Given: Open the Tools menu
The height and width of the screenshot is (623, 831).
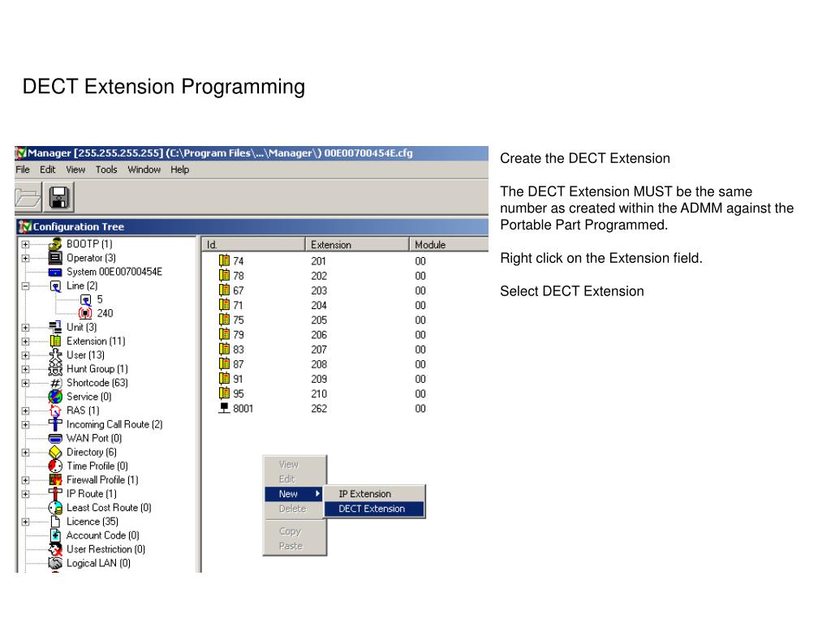Looking at the screenshot, I should (106, 170).
